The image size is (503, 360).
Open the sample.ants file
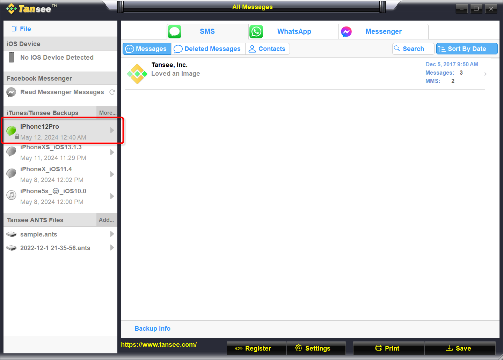pos(60,234)
